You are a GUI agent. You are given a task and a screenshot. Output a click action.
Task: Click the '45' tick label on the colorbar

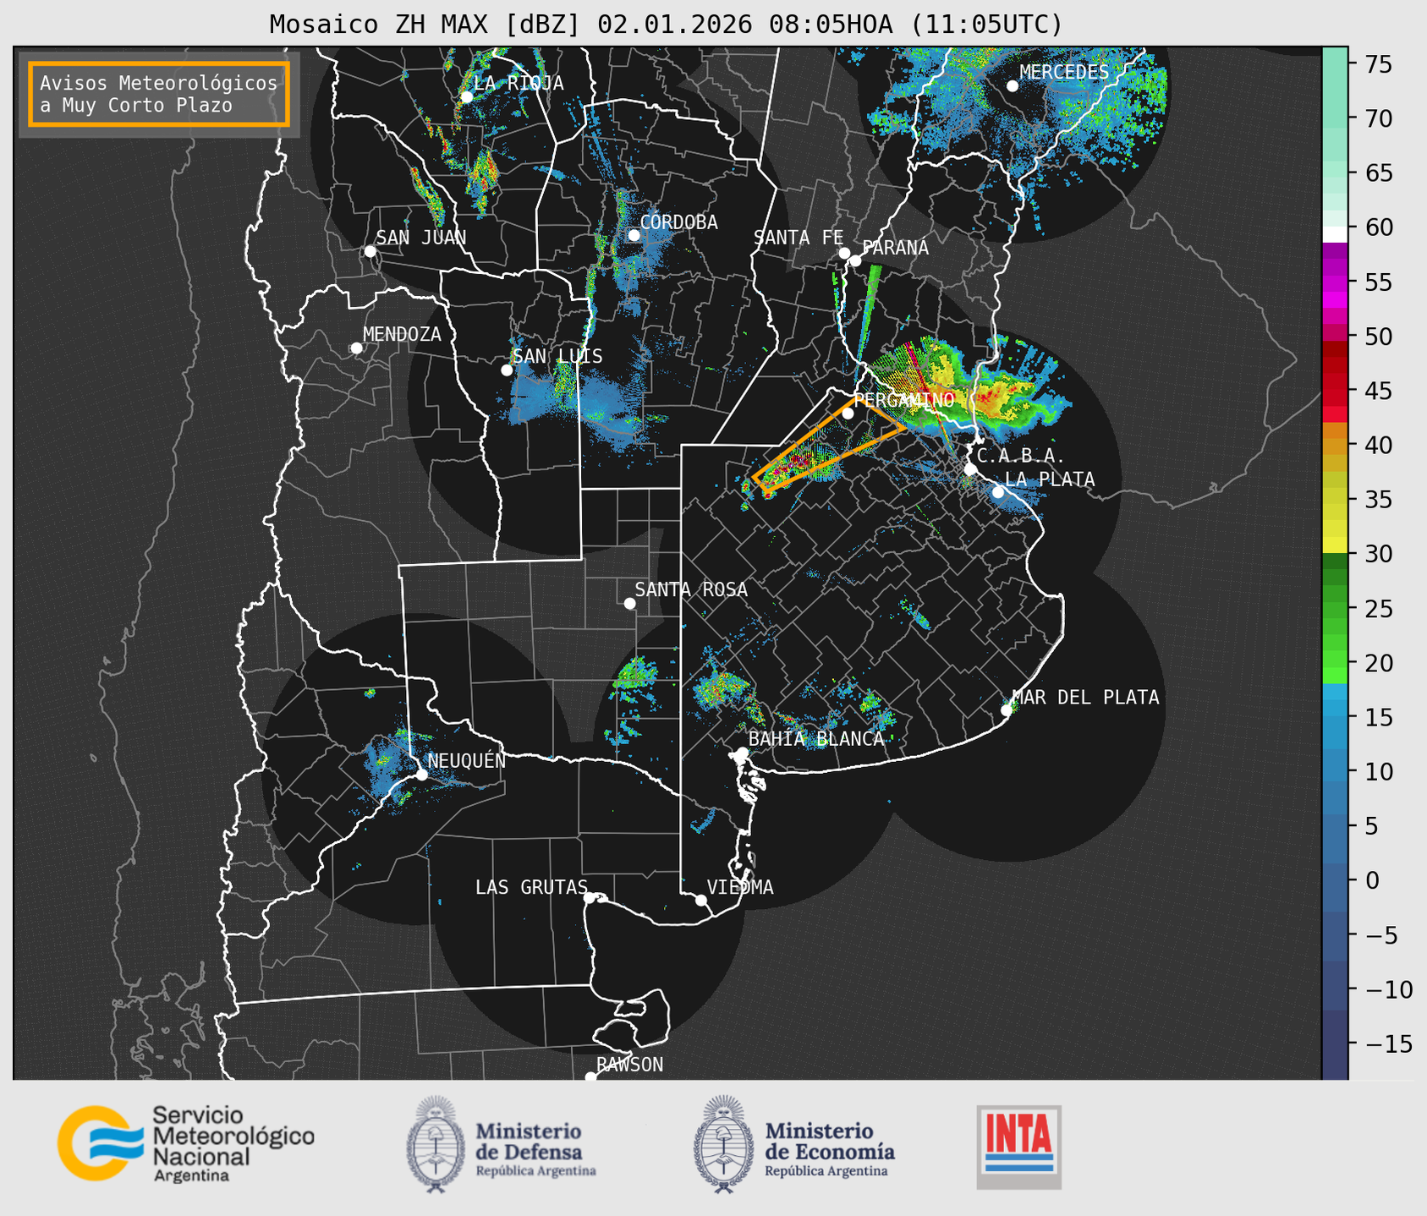pyautogui.click(x=1378, y=392)
